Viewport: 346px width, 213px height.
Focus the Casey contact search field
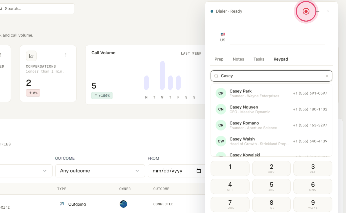[x=271, y=76]
